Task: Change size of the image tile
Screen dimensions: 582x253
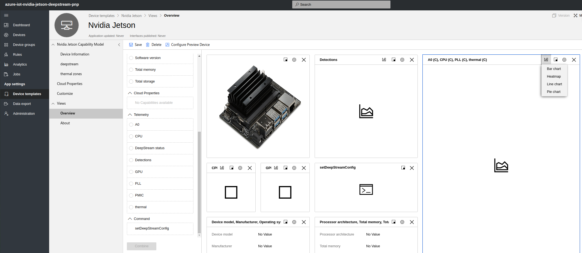Action: (x=286, y=60)
